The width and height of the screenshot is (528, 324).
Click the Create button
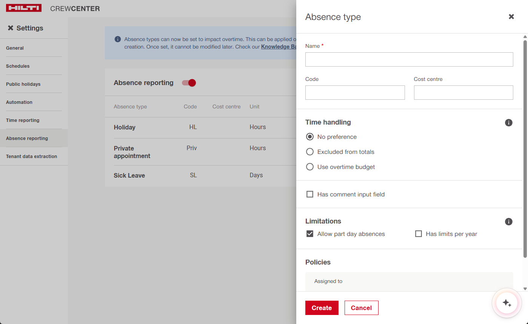[322, 308]
